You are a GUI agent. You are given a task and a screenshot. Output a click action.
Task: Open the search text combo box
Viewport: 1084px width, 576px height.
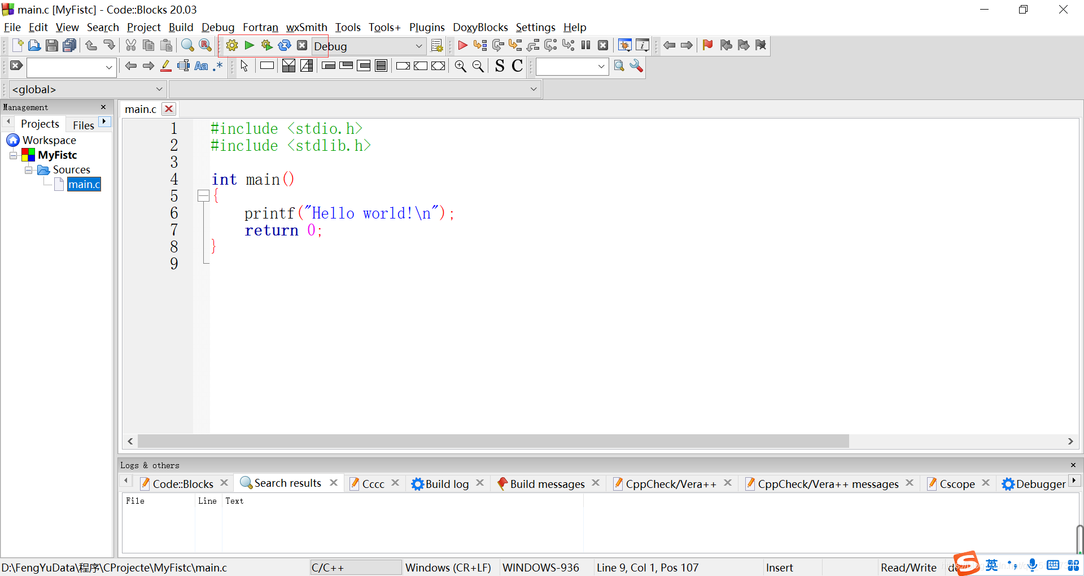tap(72, 67)
